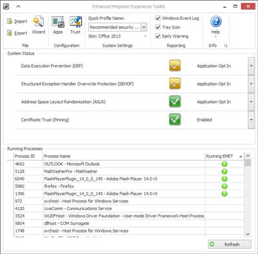Click the Certificate Trust green check icon
This screenshot has height=254, width=258.
click(x=175, y=119)
